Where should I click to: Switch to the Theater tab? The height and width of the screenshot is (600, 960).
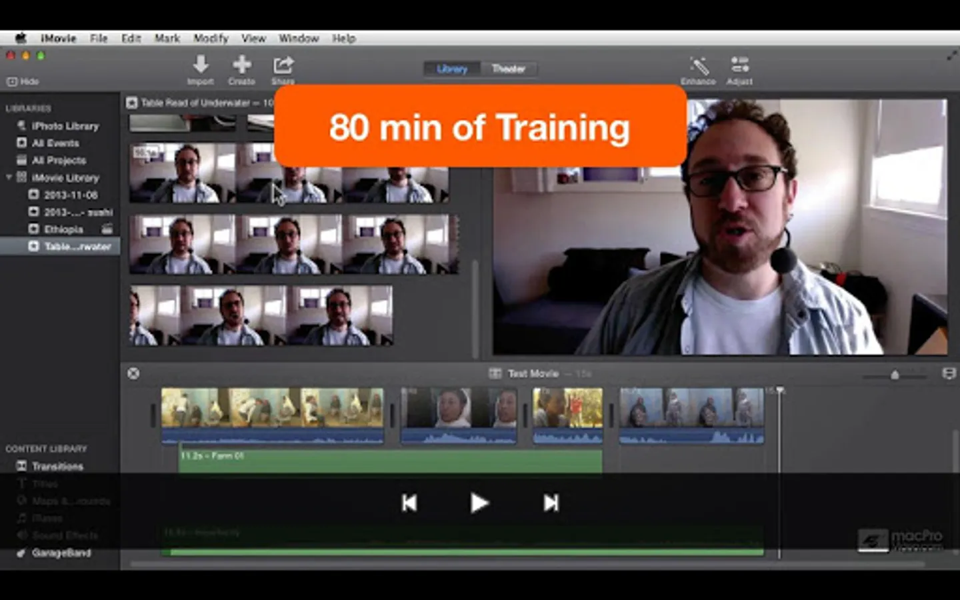[x=508, y=69]
